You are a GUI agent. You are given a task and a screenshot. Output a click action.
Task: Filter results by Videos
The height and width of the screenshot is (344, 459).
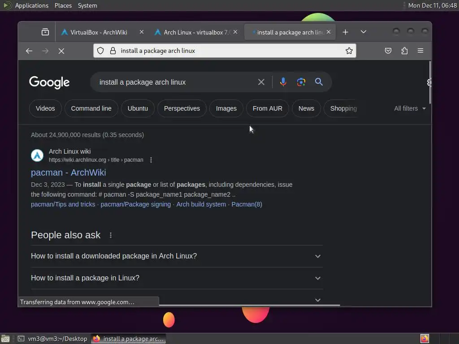pyautogui.click(x=45, y=108)
